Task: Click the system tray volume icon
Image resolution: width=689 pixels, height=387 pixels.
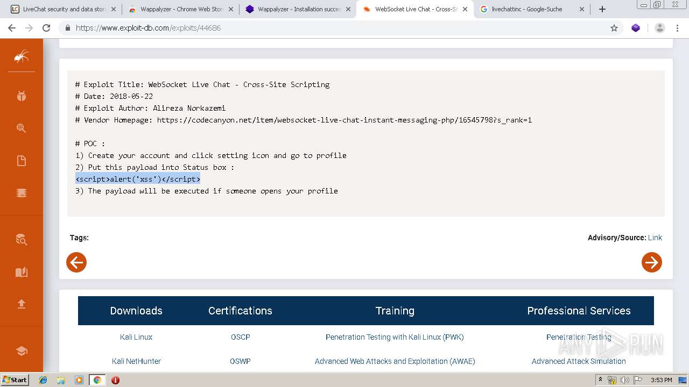Action: 624,380
